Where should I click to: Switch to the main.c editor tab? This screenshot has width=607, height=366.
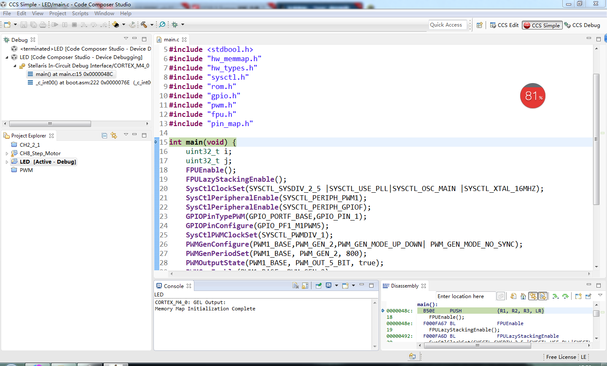coord(171,40)
